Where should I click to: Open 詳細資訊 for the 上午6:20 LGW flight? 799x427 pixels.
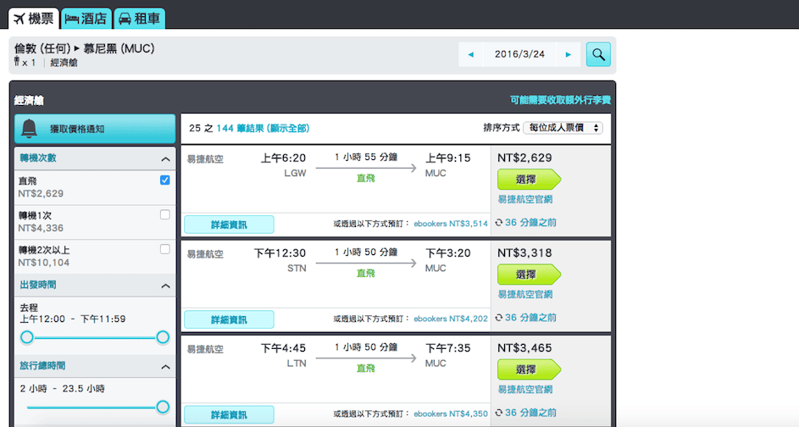(x=229, y=225)
